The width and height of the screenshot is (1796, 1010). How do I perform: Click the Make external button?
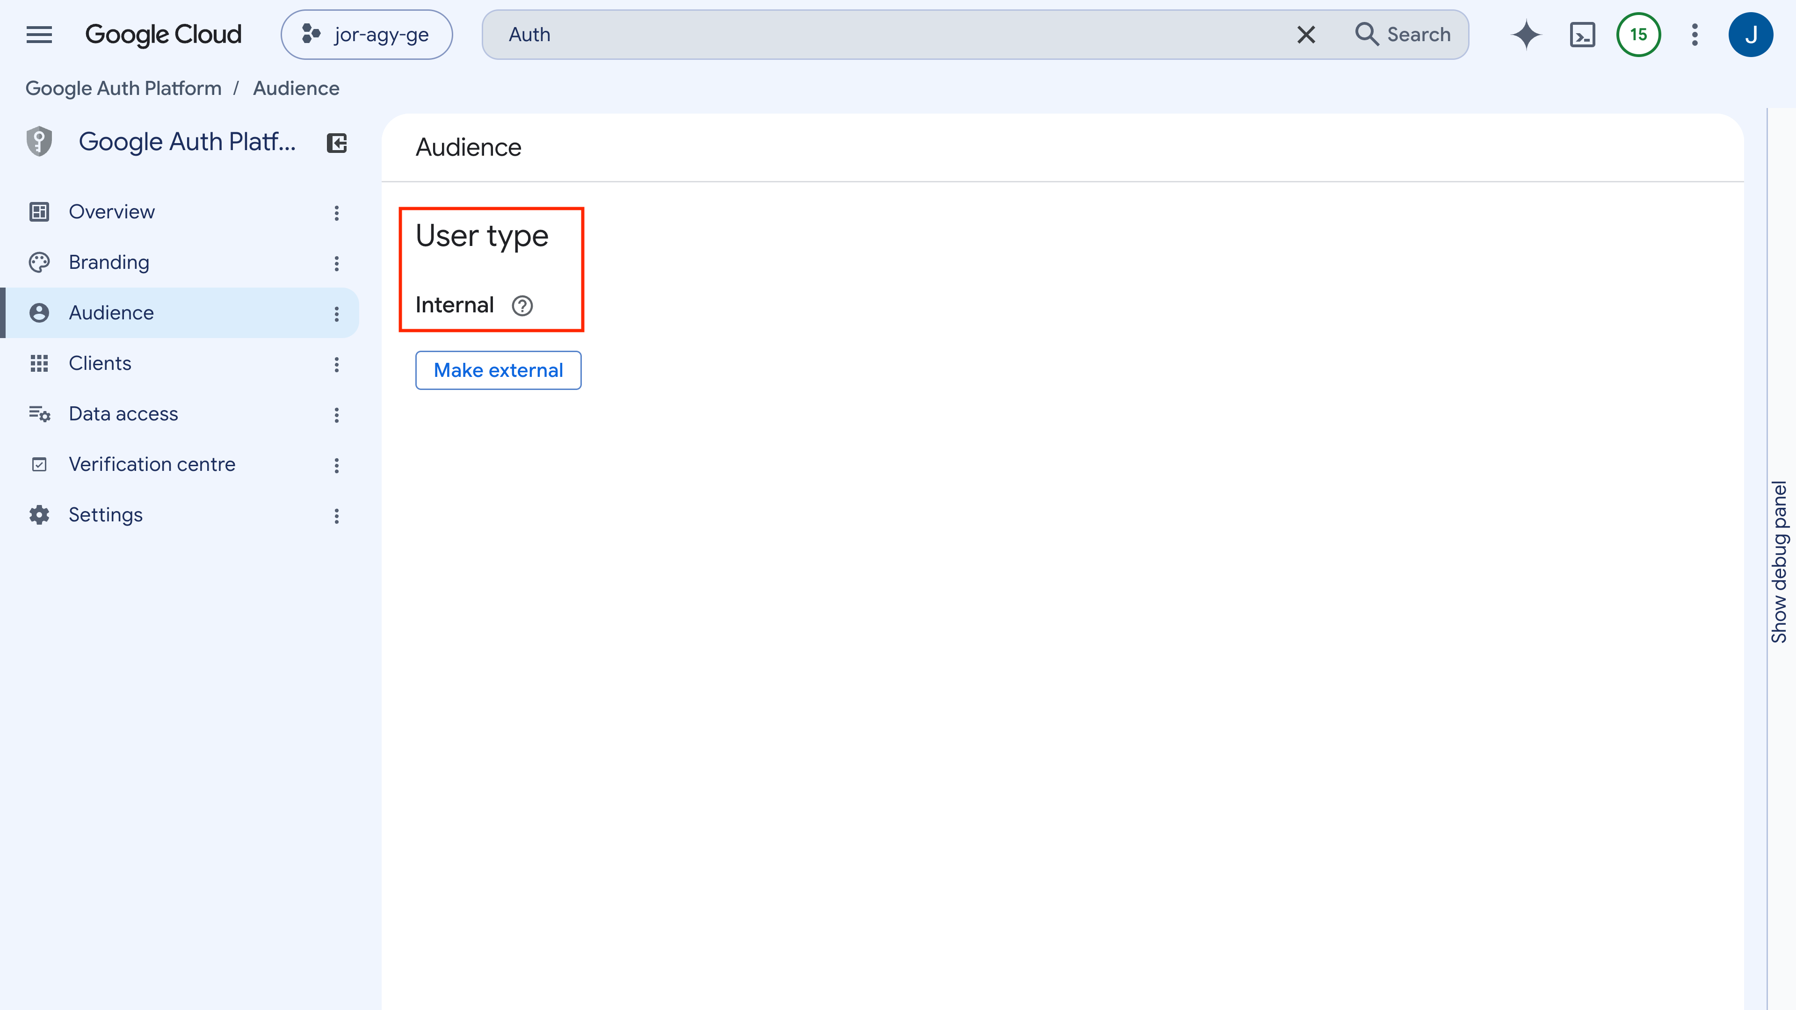point(499,370)
